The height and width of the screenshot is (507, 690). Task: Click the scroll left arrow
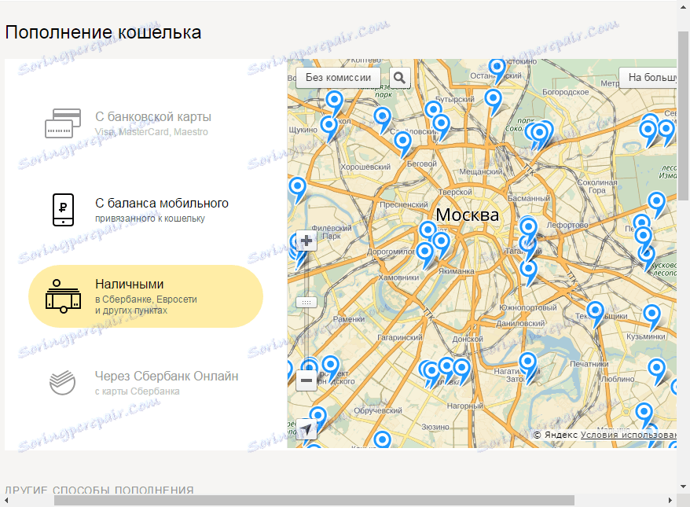pyautogui.click(x=6, y=501)
